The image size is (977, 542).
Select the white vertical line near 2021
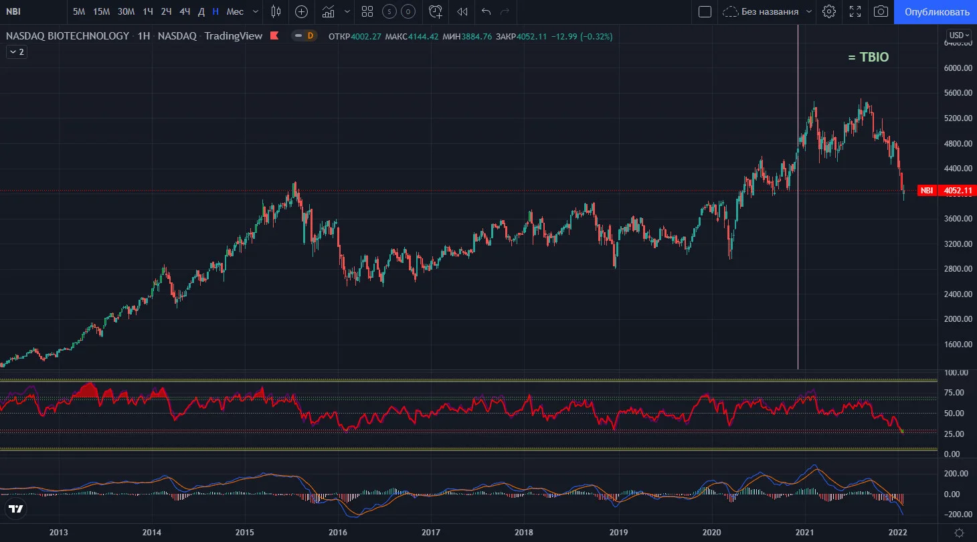[798, 197]
